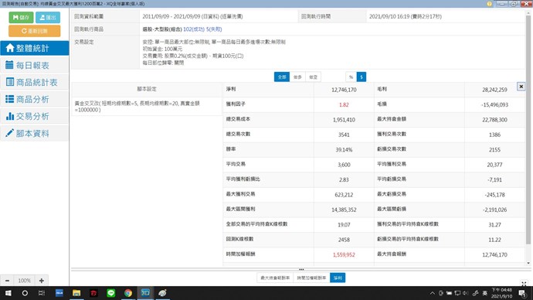Click the 5(失敗) failed products link
Viewport: 533px width, 300px height.
(x=214, y=29)
